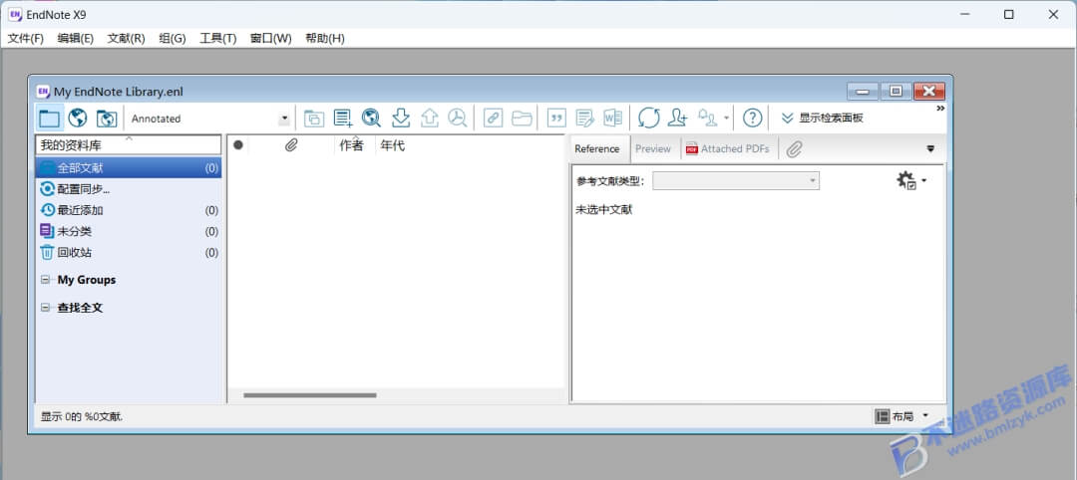Switch to Online Search Mode globe icon
The height and width of the screenshot is (480, 1077).
[x=78, y=118]
